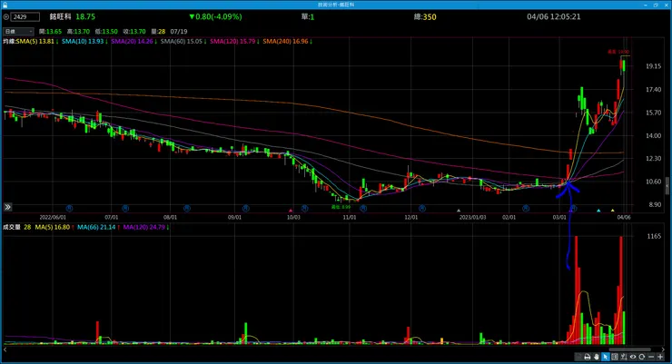Click the round add button beside stock code
672x364 pixels.
pyautogui.click(x=6, y=17)
